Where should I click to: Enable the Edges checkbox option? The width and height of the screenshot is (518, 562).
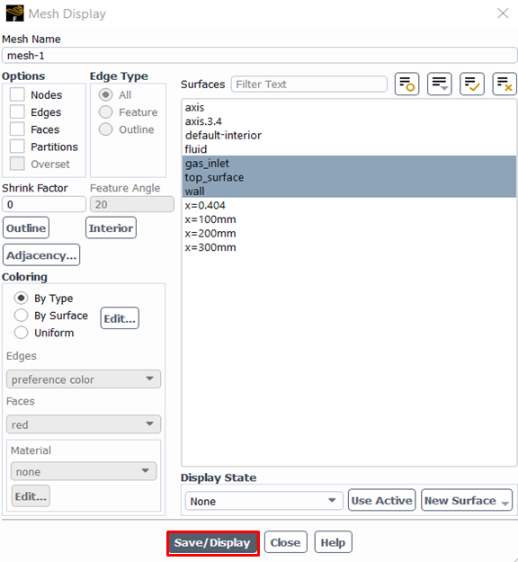17,112
